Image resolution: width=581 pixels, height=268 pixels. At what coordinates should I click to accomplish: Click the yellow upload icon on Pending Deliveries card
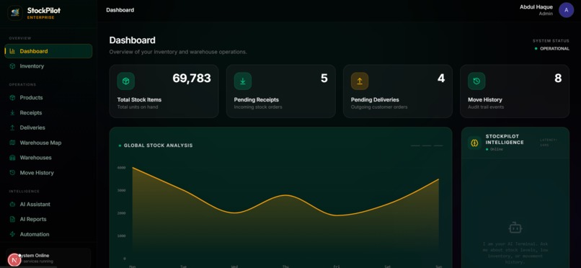click(360, 81)
